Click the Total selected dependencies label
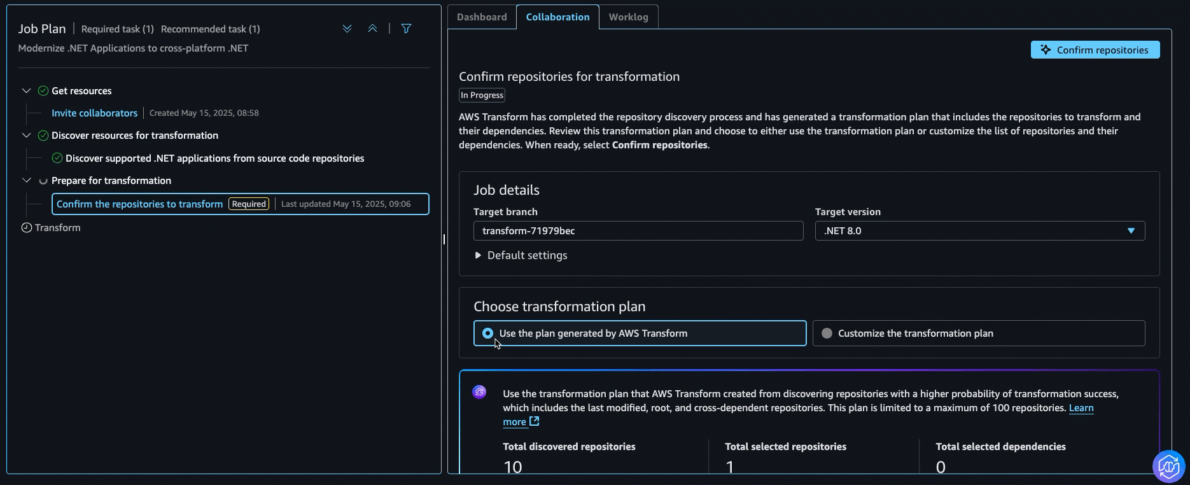 (x=1001, y=447)
